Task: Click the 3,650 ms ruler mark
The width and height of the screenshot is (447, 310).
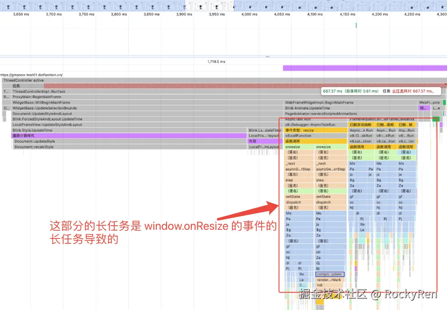Action: (x=21, y=14)
